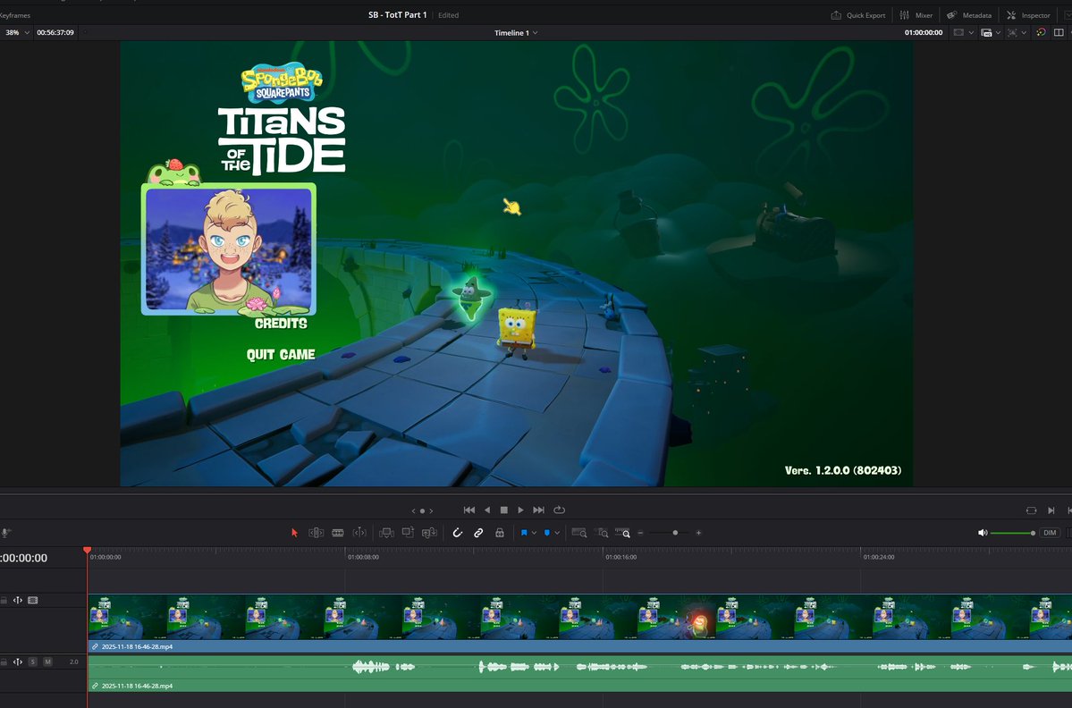The height and width of the screenshot is (708, 1072).
Task: Lock the video track with the lock icon
Action: (4, 600)
